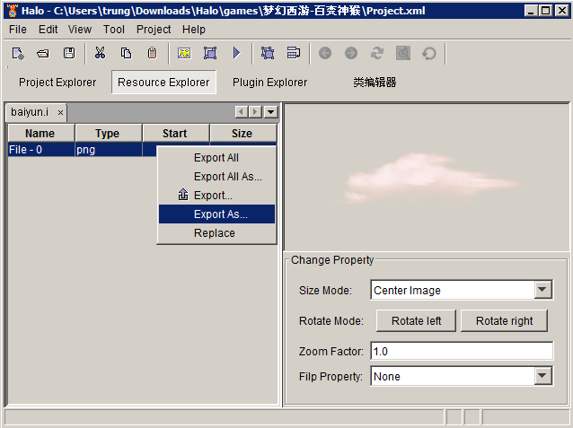Click the png type cell
The height and width of the screenshot is (428, 573).
pos(108,150)
